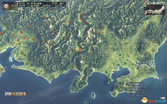This screenshot has width=167, height=104.
Task: Click the rotate-arrow icon below the date
Action: point(20,9)
